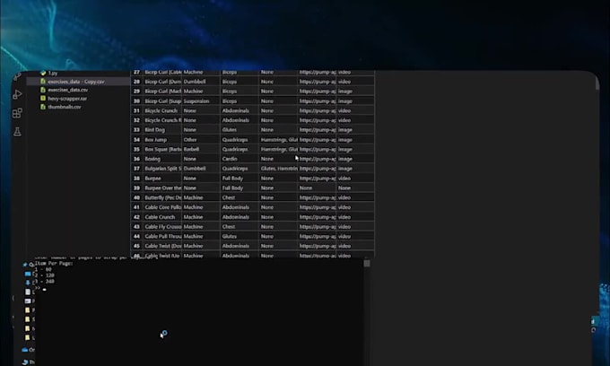This screenshot has width=610, height=366.
Task: Click row number 44
Action: click(x=136, y=236)
